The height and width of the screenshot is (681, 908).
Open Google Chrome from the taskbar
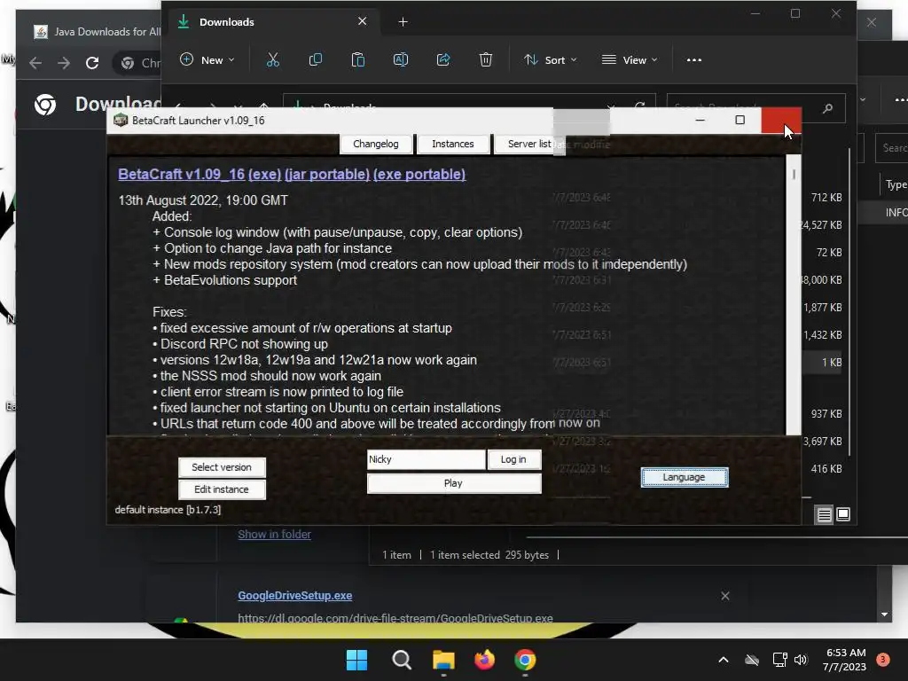(x=525, y=660)
